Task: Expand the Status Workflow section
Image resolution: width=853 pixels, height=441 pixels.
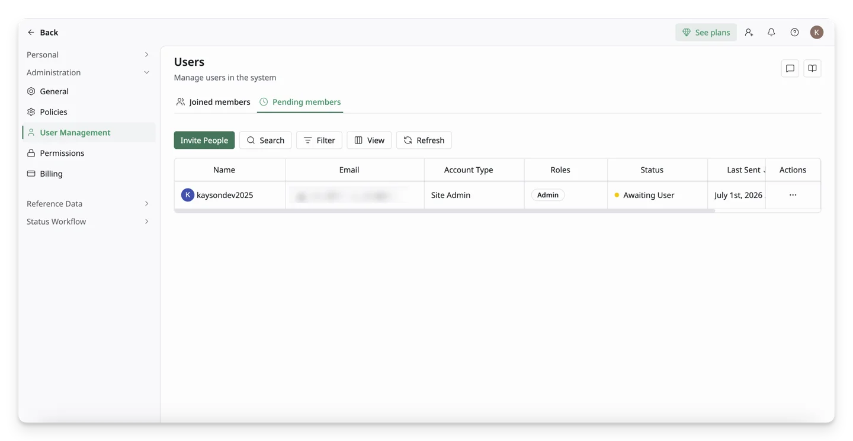Action: pyautogui.click(x=88, y=222)
